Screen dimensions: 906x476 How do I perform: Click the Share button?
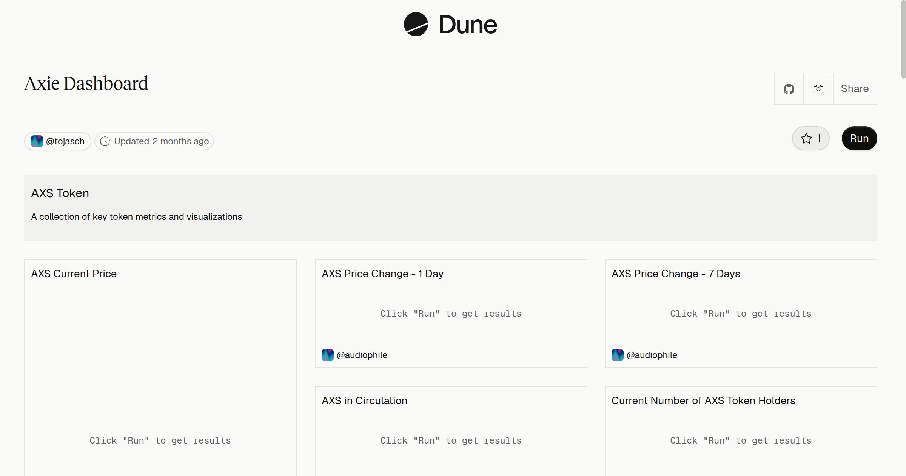855,89
